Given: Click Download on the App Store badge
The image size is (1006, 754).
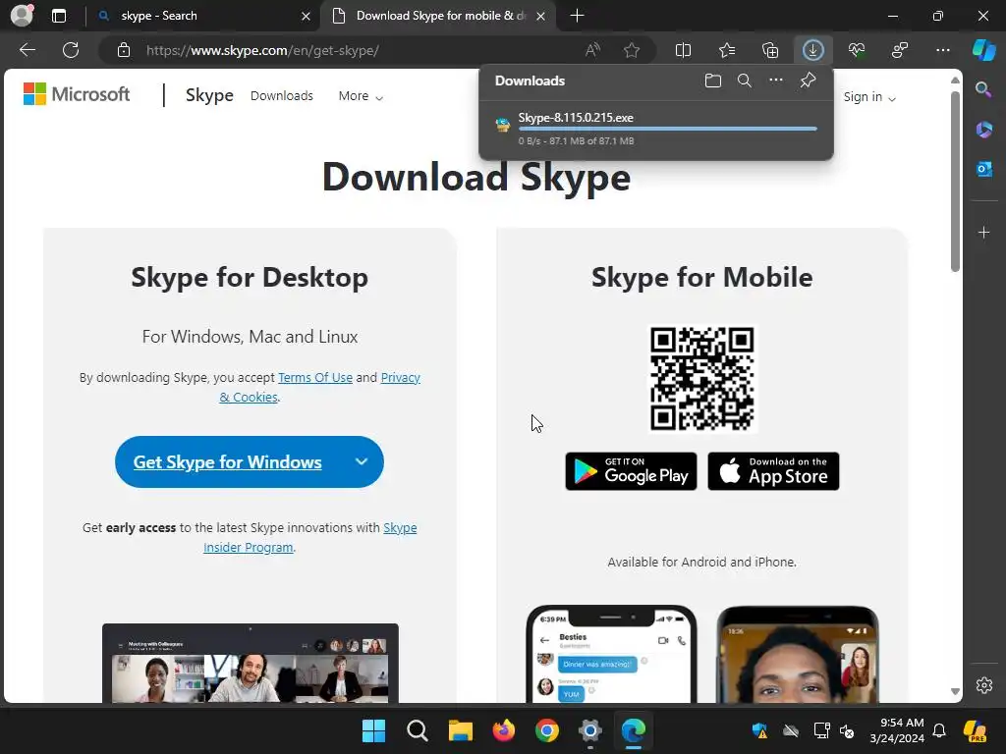Looking at the screenshot, I should 773,471.
